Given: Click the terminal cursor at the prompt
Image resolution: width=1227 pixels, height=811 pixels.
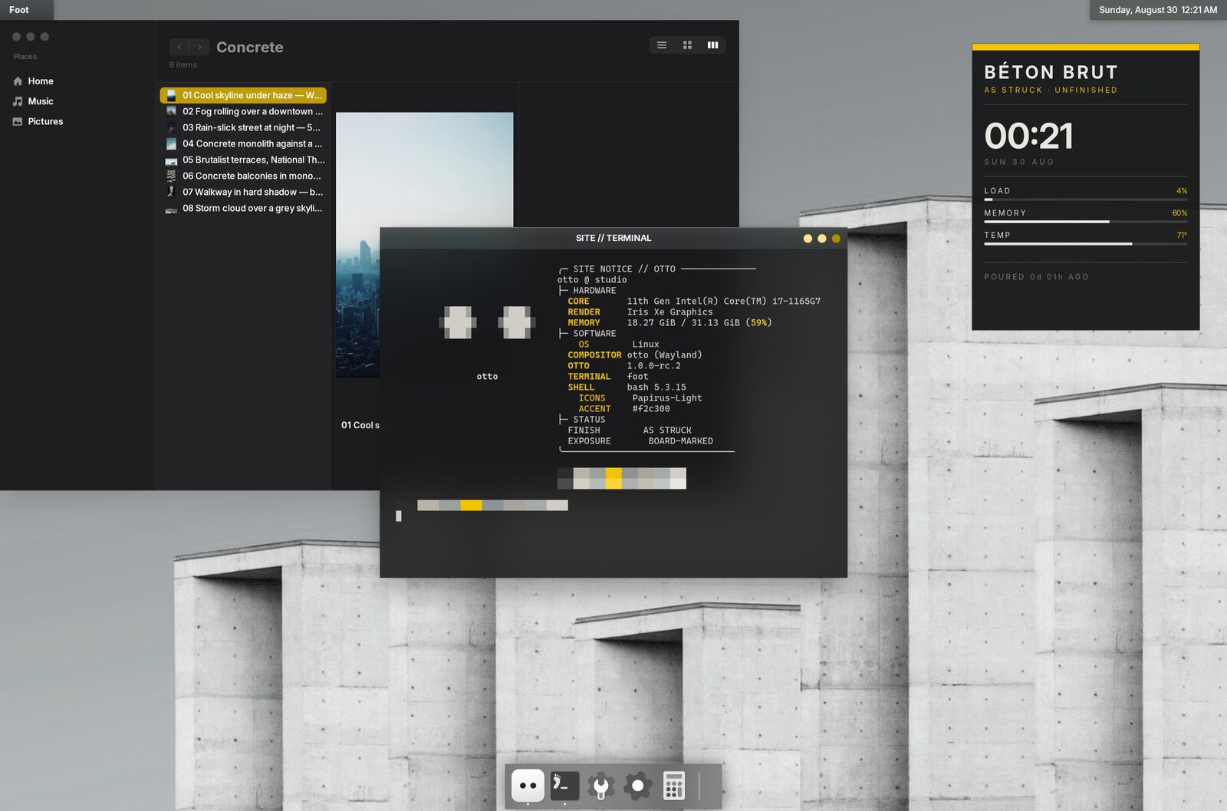Looking at the screenshot, I should coord(399,516).
